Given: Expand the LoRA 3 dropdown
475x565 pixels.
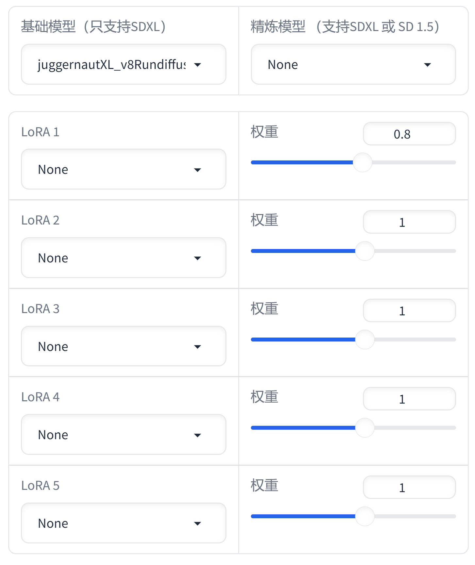Looking at the screenshot, I should pos(123,346).
